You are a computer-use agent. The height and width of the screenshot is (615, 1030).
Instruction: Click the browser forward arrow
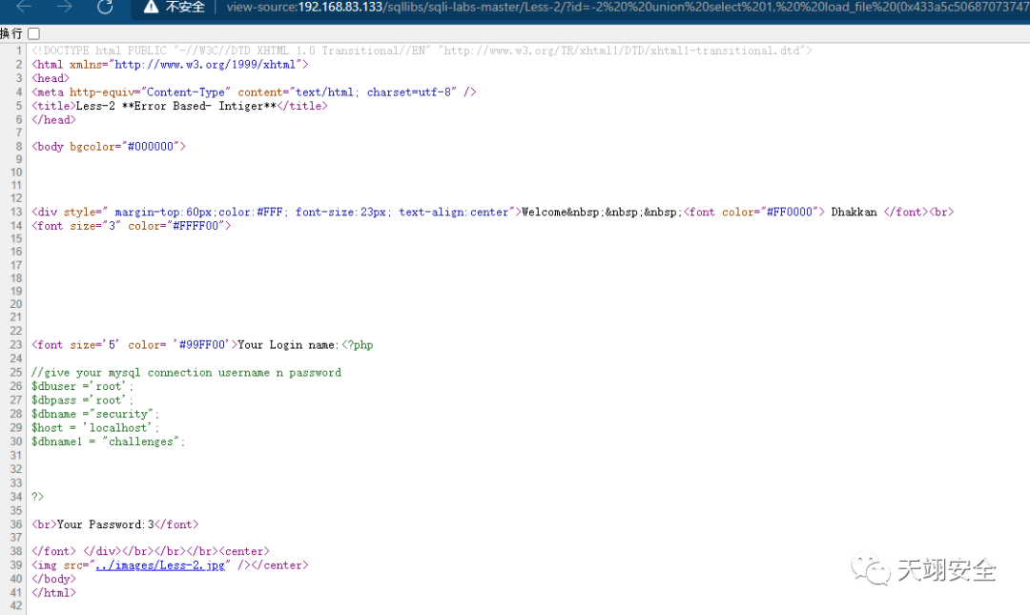coord(64,7)
